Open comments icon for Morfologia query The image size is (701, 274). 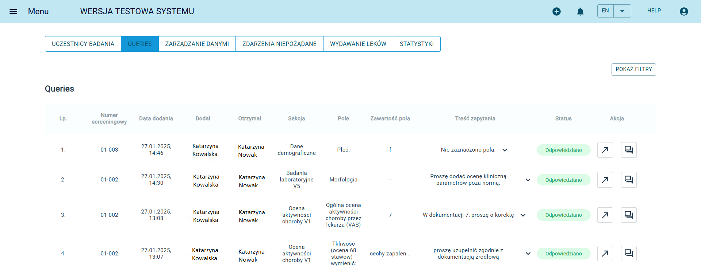pos(629,180)
